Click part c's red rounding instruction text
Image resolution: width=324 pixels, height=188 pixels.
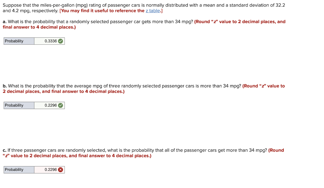click(143, 153)
